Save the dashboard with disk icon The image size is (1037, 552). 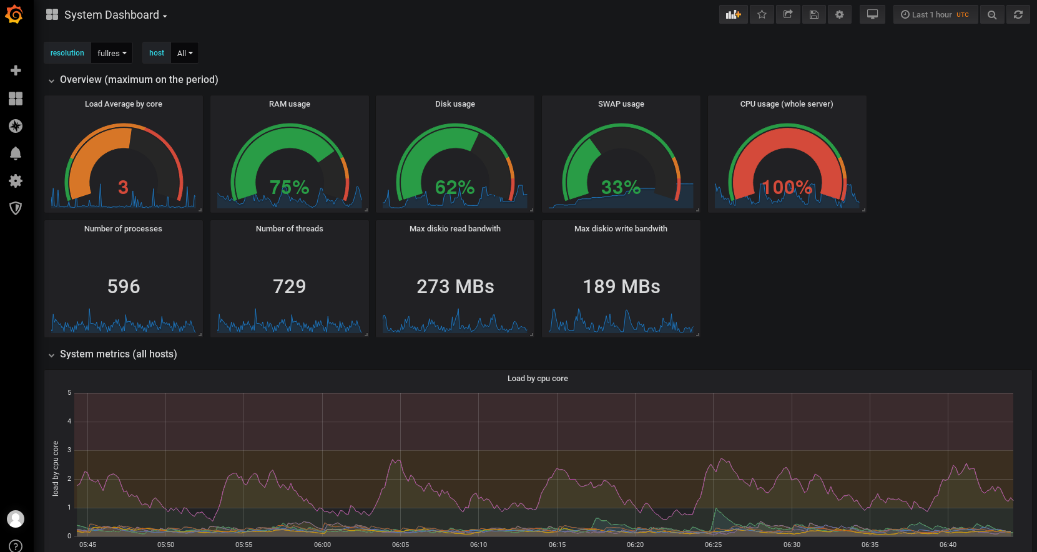[x=814, y=14]
